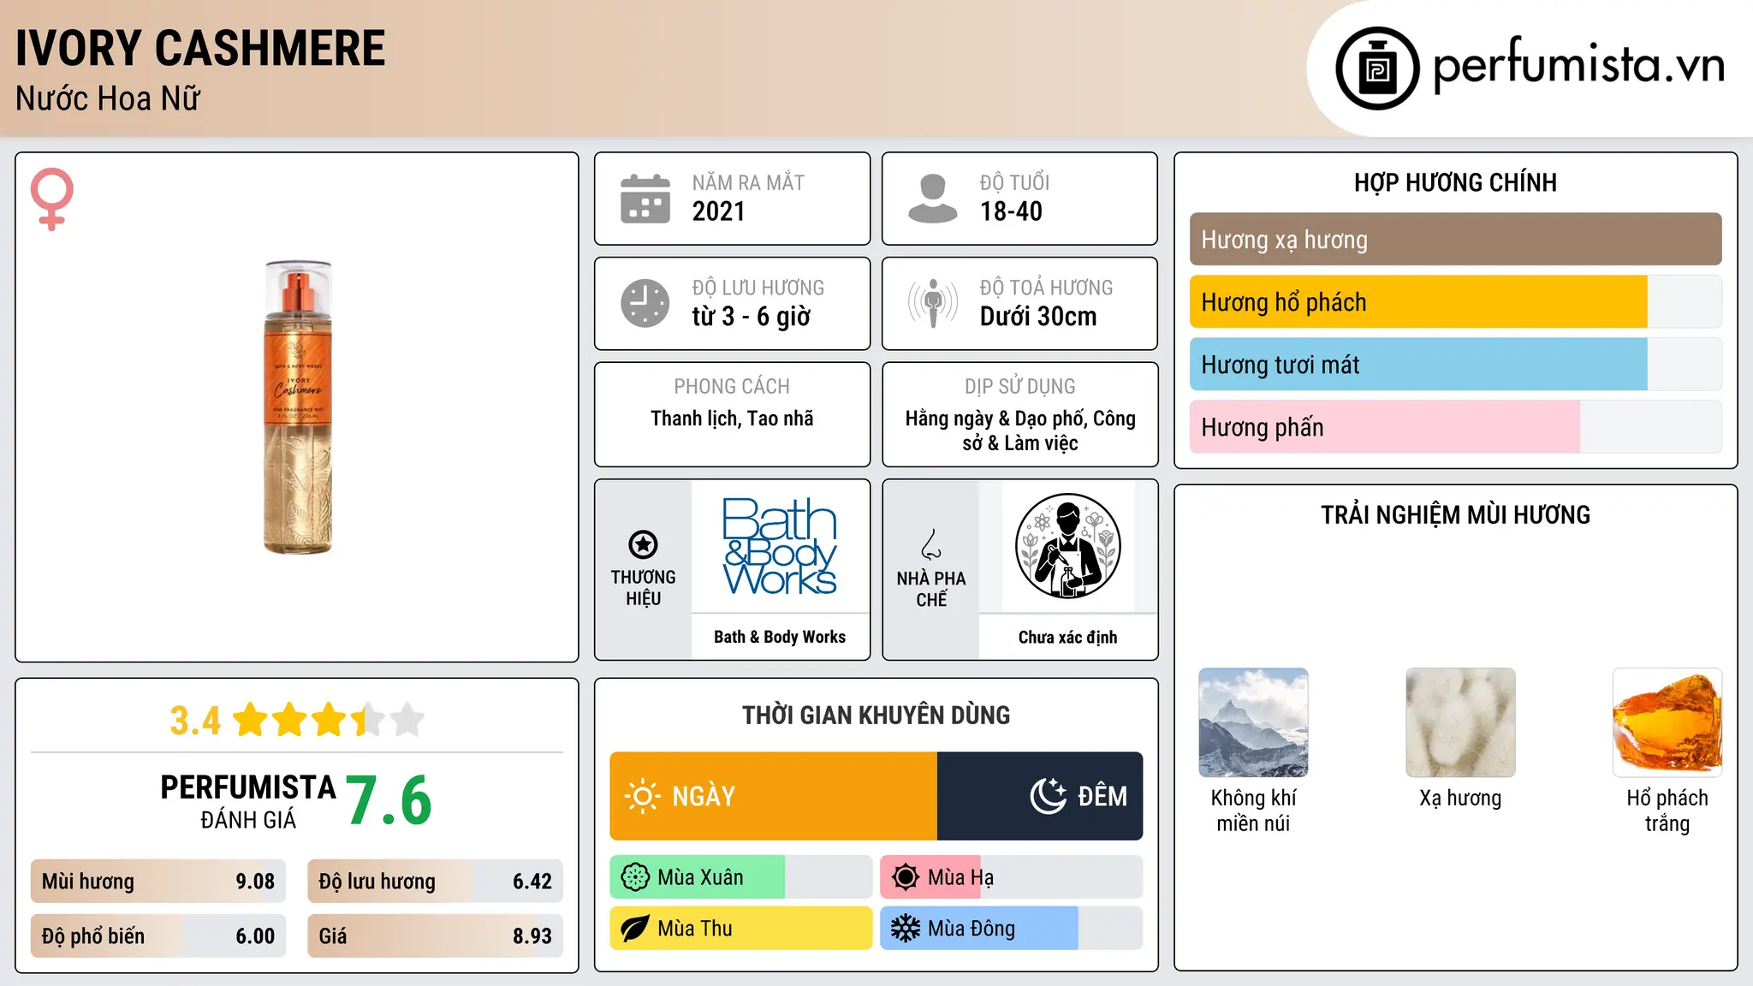Click the PHONG CÁCH label
The height and width of the screenshot is (986, 1753).
point(732,387)
